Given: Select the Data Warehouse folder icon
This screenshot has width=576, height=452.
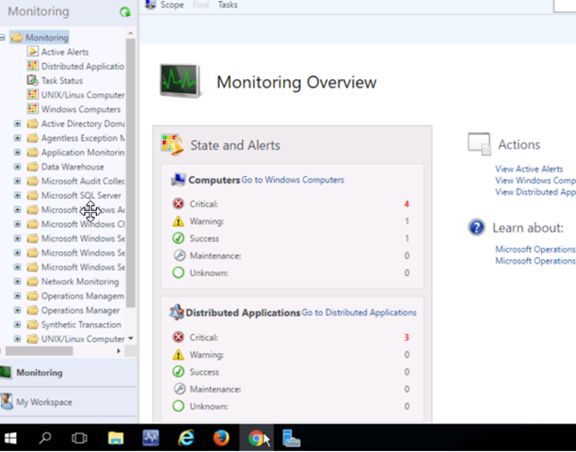Looking at the screenshot, I should [x=33, y=167].
